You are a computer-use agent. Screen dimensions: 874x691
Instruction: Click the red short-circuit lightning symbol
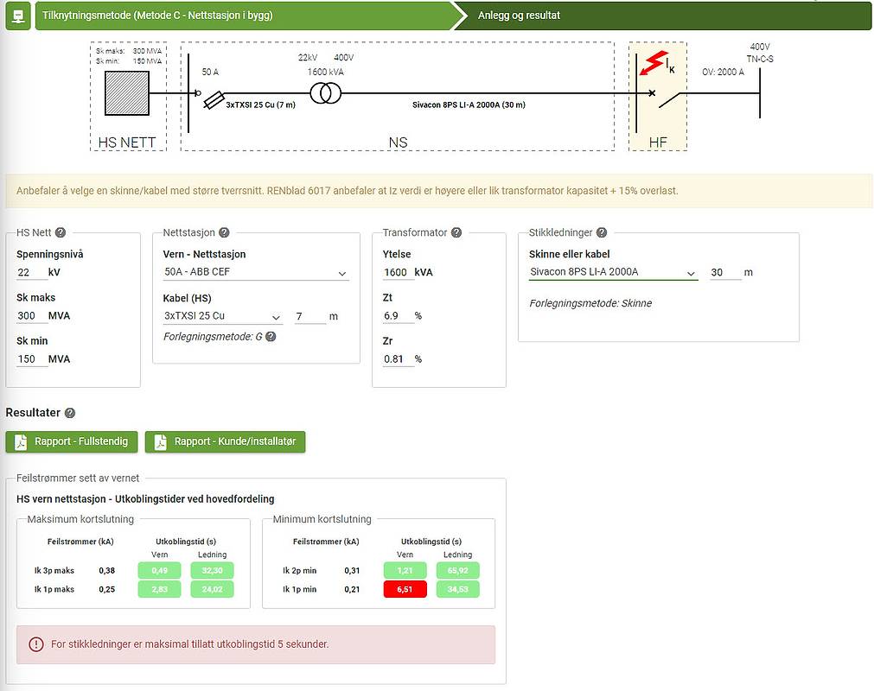(x=654, y=63)
